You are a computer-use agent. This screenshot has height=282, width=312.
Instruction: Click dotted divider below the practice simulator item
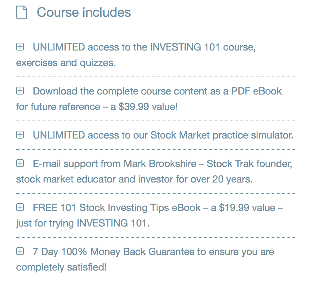[155, 149]
